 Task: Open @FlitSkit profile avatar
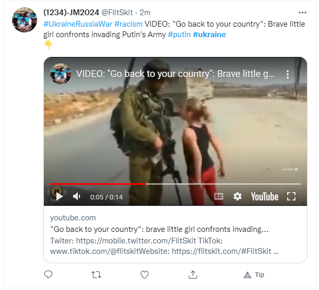coord(25,20)
